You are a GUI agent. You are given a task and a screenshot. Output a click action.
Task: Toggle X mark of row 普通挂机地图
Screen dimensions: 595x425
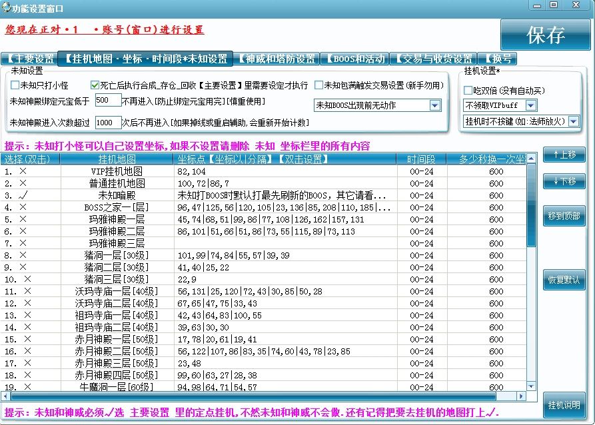[23, 183]
